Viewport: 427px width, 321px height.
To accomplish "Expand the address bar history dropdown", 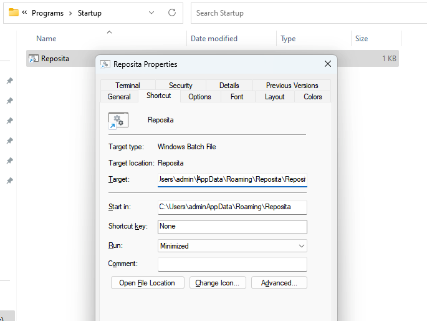I will tap(151, 12).
